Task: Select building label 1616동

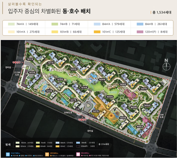Action: pyautogui.click(x=84, y=87)
